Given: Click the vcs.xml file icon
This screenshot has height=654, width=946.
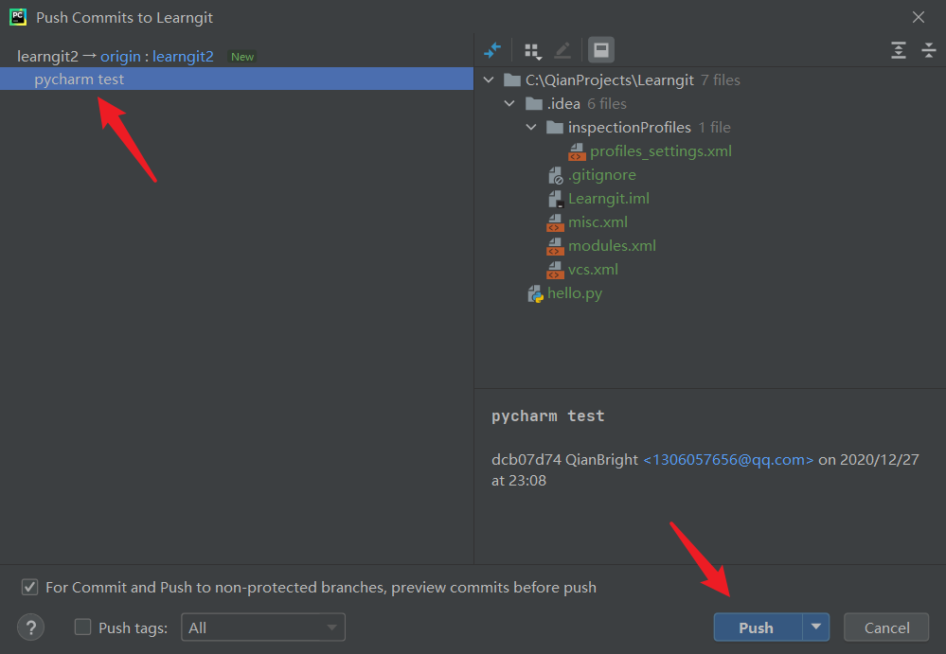Looking at the screenshot, I should click(x=555, y=270).
